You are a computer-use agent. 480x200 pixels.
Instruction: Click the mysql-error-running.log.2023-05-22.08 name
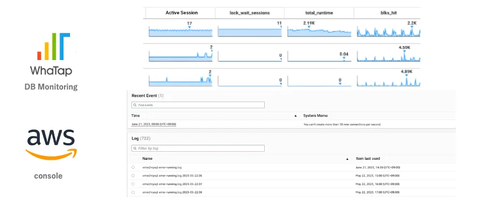point(172,192)
